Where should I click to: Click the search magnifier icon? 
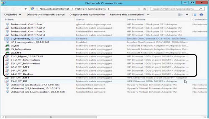pyautogui.click(x=200, y=9)
